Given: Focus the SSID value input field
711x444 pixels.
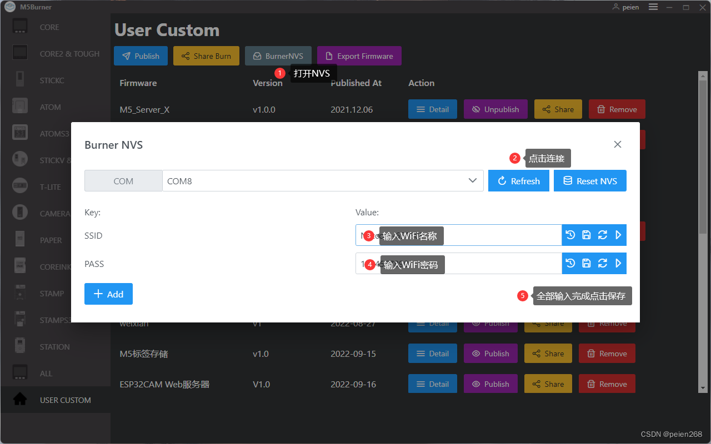Looking at the screenshot, I should [x=459, y=235].
